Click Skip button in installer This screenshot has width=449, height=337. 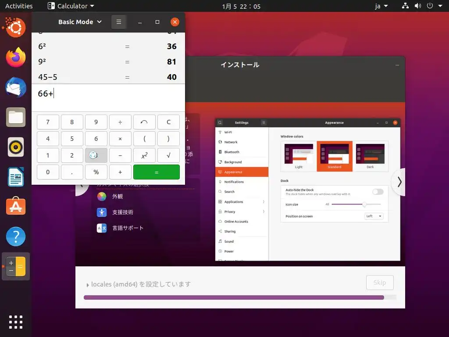[x=380, y=283]
